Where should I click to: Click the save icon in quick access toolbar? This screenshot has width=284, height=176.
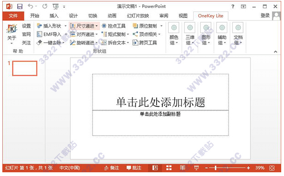coord(20,7)
